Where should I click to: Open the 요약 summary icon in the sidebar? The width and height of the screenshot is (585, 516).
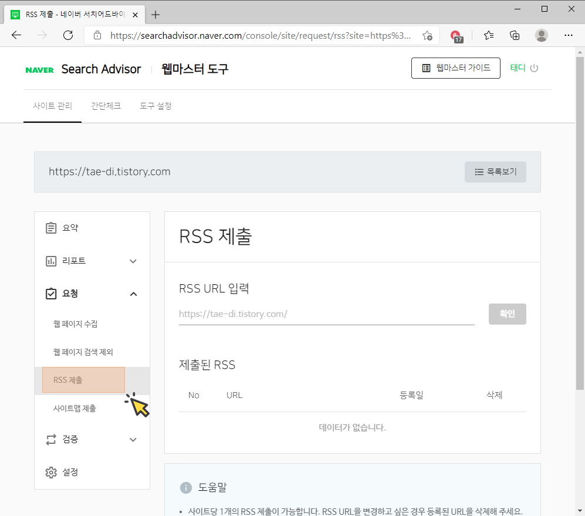pos(51,228)
